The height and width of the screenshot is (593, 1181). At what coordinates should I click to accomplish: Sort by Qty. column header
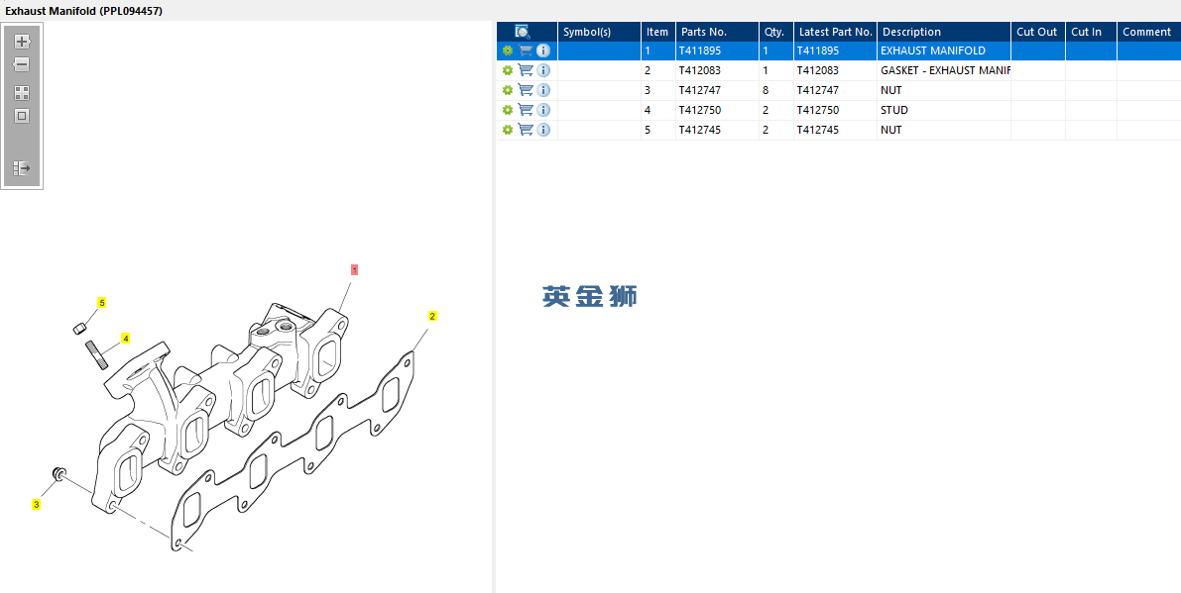pyautogui.click(x=775, y=32)
